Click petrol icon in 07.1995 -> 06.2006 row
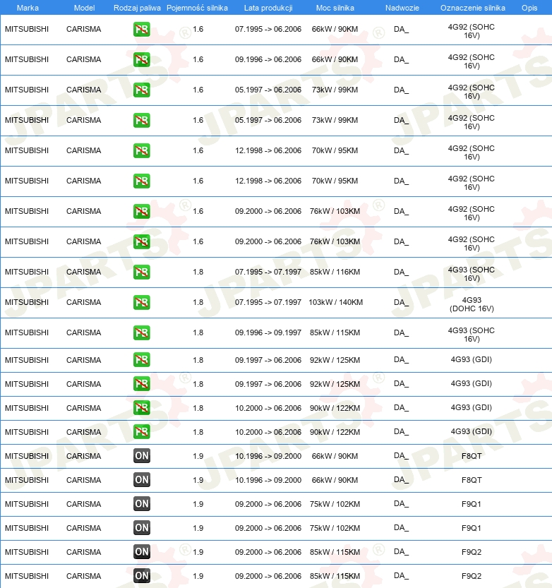552x588 pixels. click(142, 29)
